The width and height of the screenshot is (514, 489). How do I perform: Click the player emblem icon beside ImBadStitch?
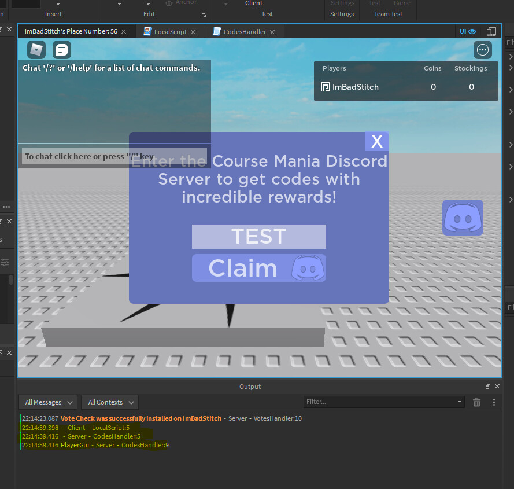coord(325,87)
